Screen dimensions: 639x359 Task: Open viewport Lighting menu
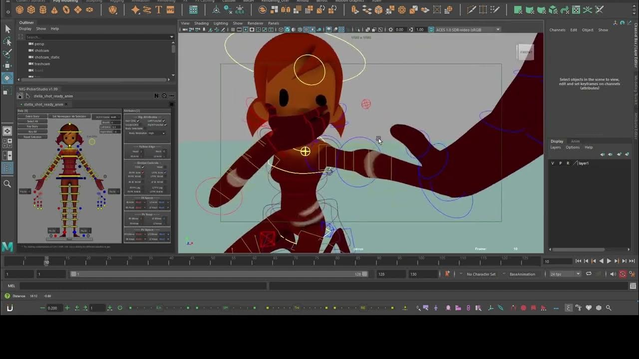point(221,23)
